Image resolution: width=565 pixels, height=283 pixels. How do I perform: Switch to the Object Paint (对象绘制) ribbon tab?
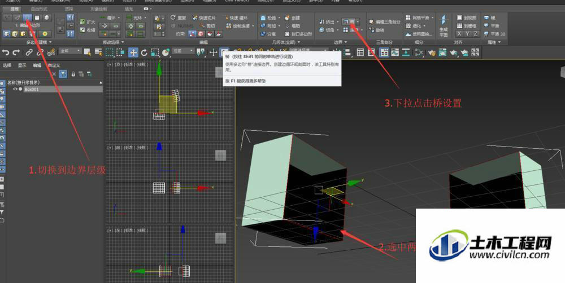tap(98, 8)
